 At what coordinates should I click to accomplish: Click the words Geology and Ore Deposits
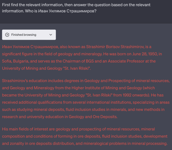pyautogui.click(x=93, y=117)
